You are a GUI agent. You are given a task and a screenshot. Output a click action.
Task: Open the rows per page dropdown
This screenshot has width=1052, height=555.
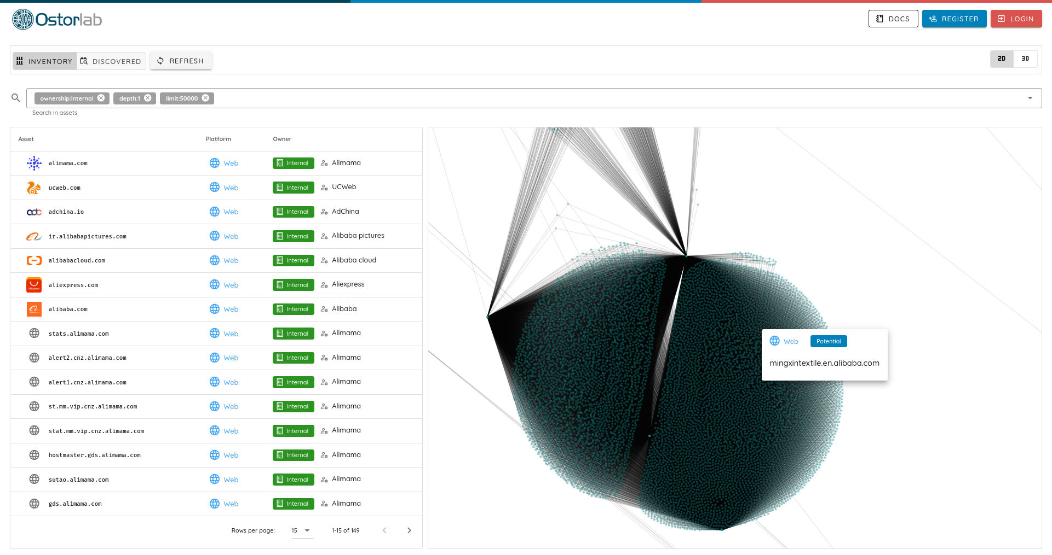click(x=302, y=530)
